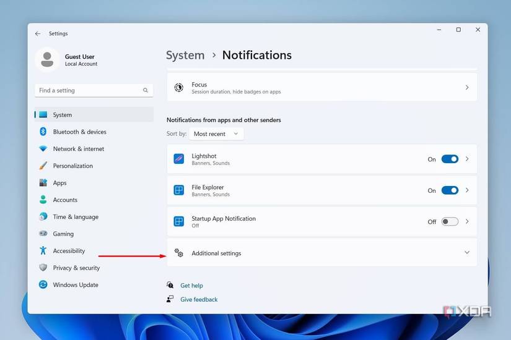
Task: Turn off Lightshot notifications toggle
Action: (450, 159)
